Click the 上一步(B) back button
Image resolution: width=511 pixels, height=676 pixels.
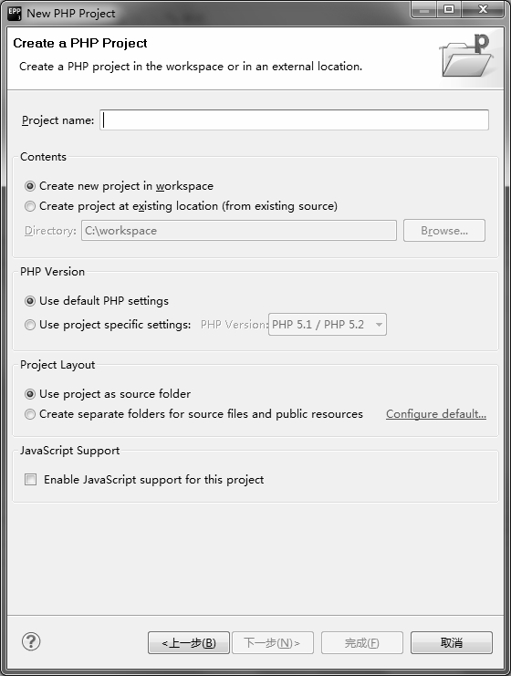click(189, 643)
